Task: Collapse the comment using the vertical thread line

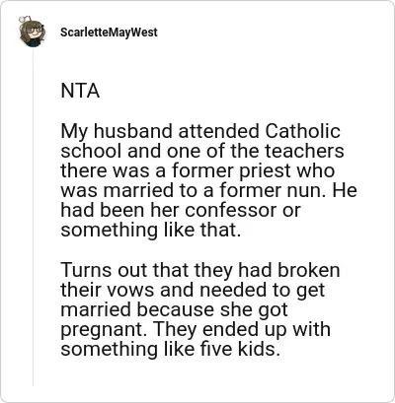Action: [x=33, y=217]
